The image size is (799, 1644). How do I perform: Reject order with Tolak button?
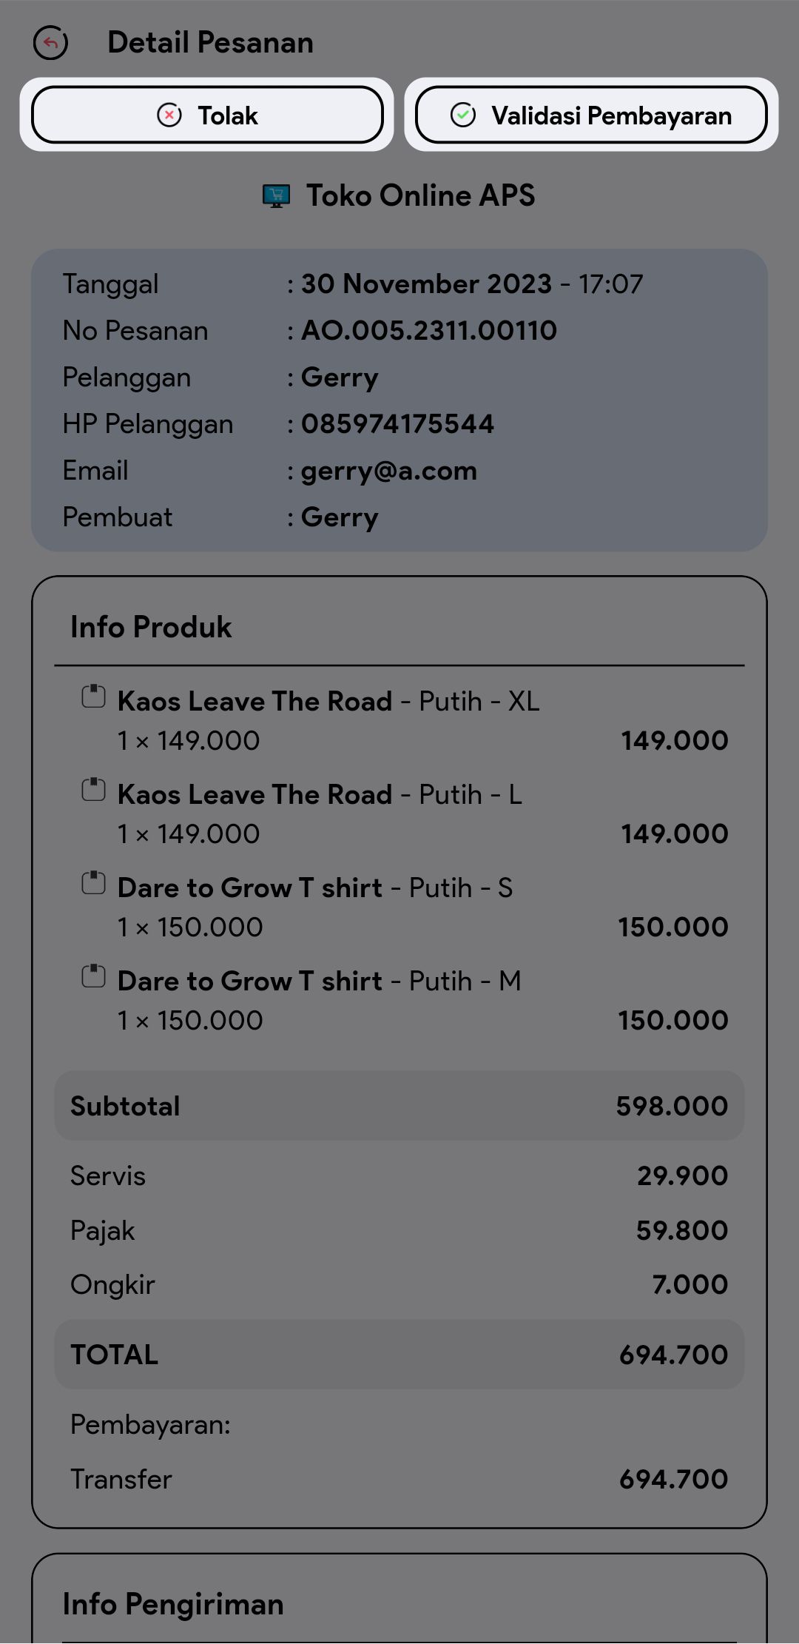207,115
